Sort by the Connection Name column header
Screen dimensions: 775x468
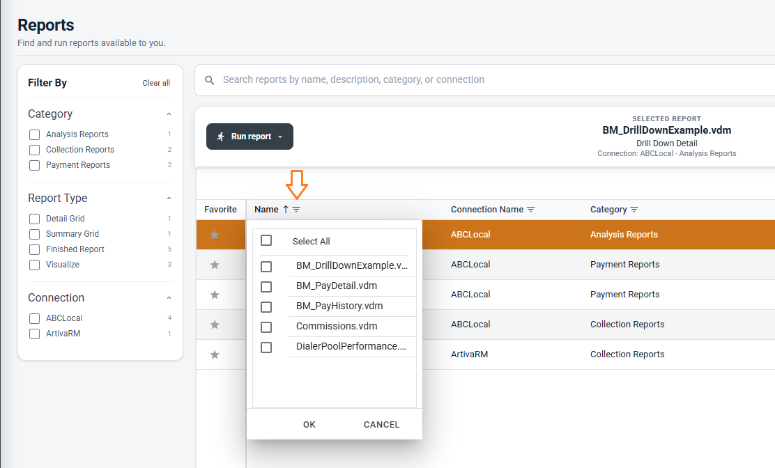pyautogui.click(x=487, y=210)
